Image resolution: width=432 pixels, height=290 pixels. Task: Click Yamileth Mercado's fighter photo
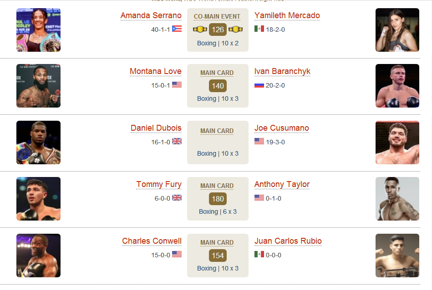point(397,30)
